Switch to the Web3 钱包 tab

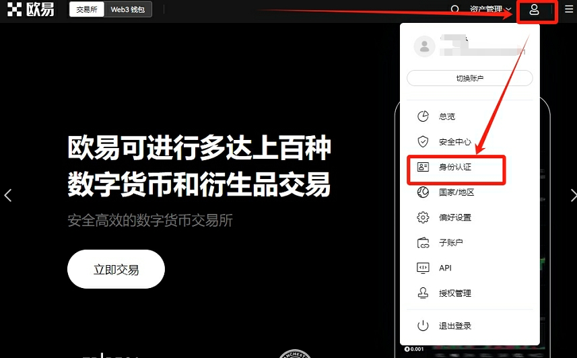pyautogui.click(x=128, y=9)
